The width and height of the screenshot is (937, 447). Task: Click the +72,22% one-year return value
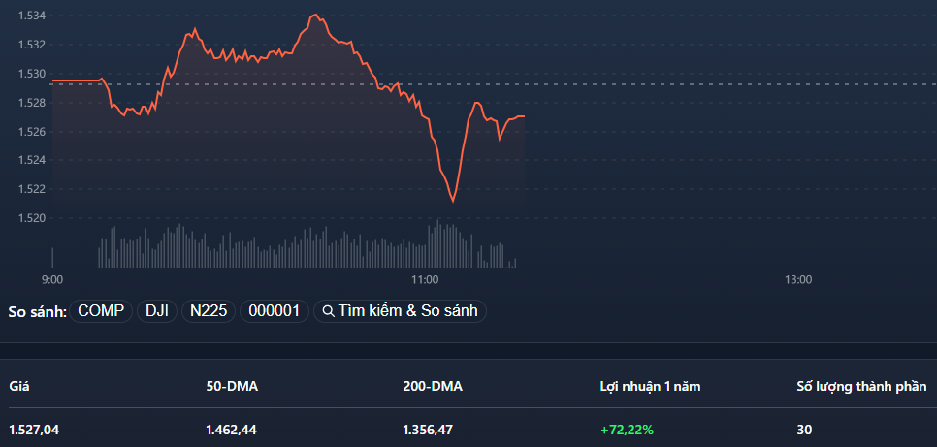pyautogui.click(x=625, y=430)
